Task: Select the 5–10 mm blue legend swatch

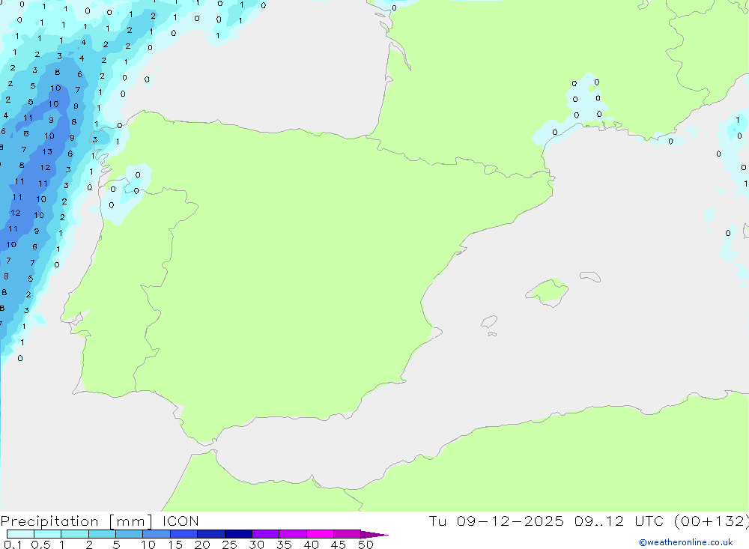Action: [x=129, y=534]
